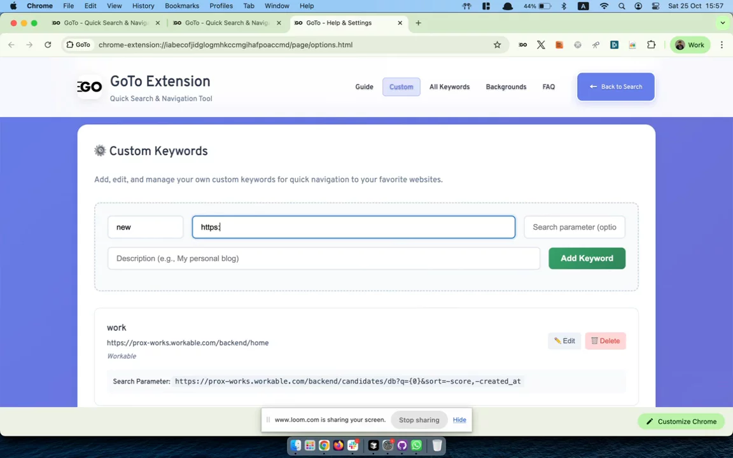
Task: Open the Apple menu
Action: pos(13,6)
